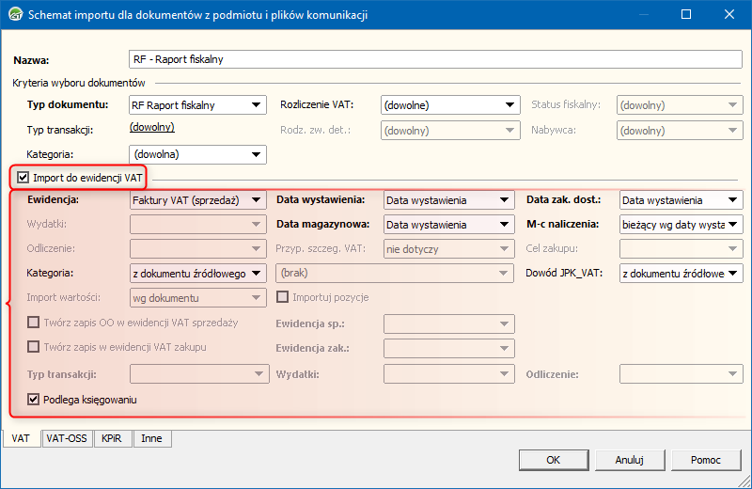Open the Rodz. zw. det. dropdown
Viewport: 752px width, 489px height.
click(450, 131)
